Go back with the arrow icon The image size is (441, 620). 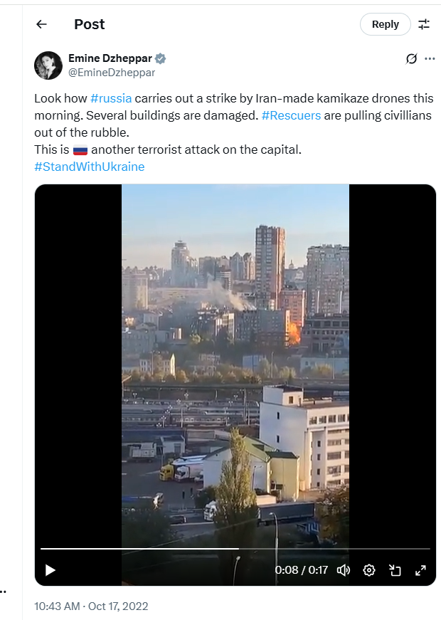pos(41,24)
